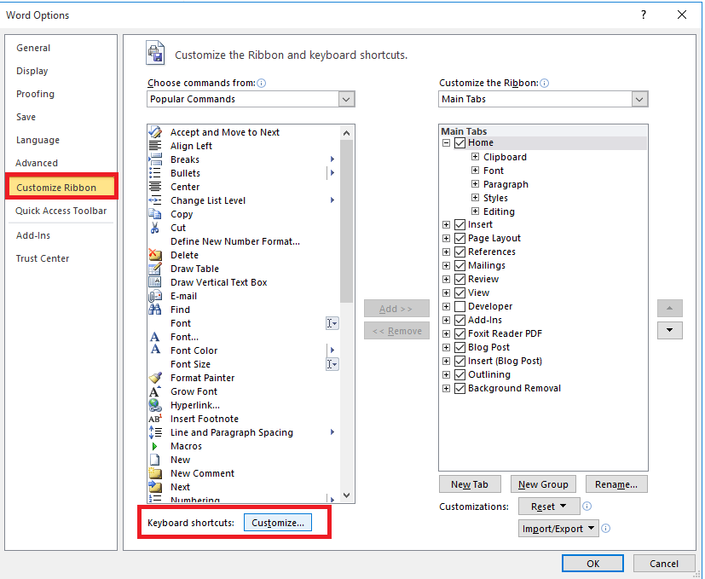Select the Clipboard group in Home
This screenshot has height=579, width=705.
[x=505, y=157]
